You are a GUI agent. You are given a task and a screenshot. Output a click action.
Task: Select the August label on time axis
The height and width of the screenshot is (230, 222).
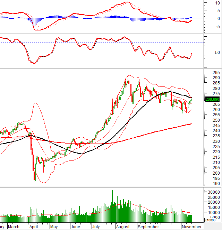(x=123, y=227)
